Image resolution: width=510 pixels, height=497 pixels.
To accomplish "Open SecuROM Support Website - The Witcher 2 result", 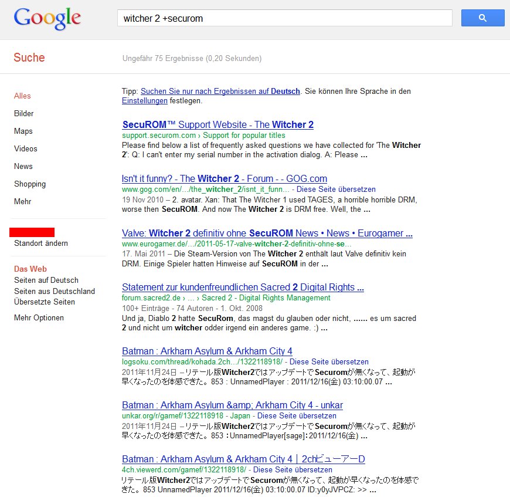I will (x=218, y=124).
